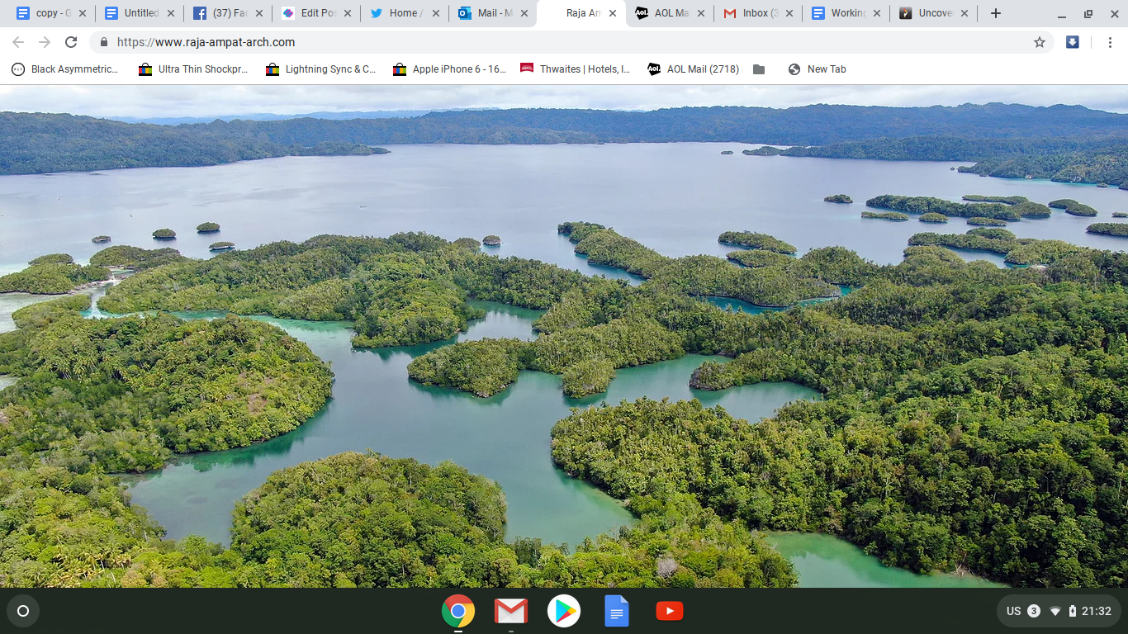Click the site padlock security icon

pos(104,42)
